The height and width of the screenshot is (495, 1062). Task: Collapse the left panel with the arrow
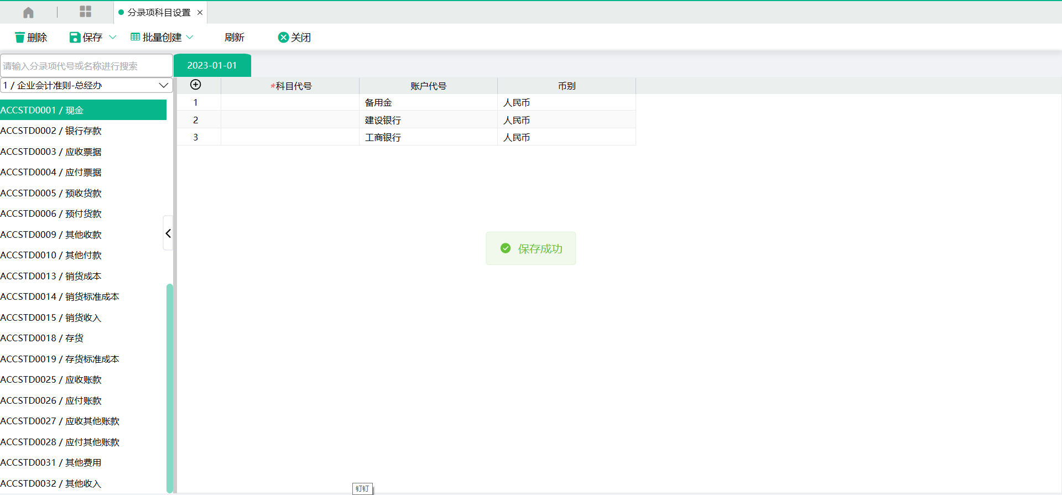click(168, 233)
